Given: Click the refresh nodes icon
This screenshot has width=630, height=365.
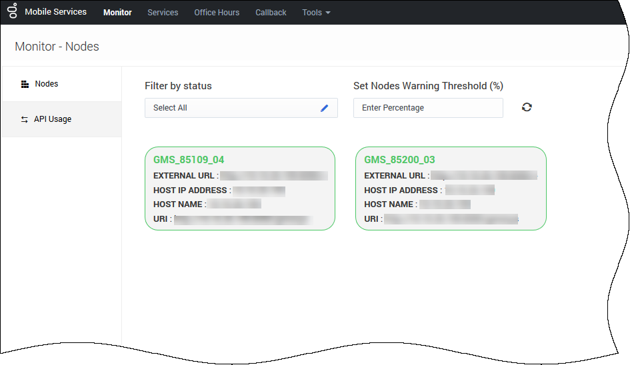Looking at the screenshot, I should (527, 107).
